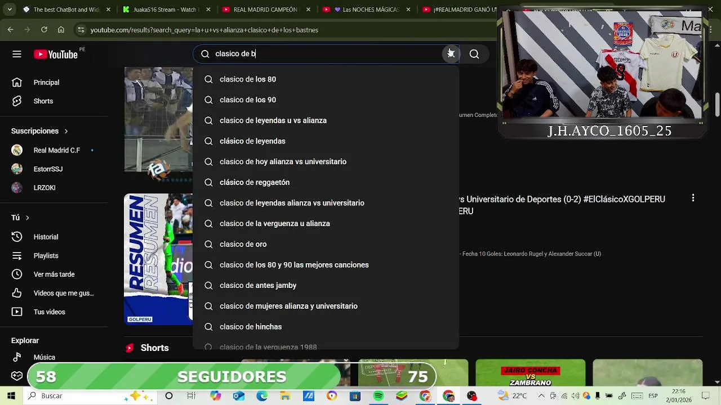
Task: Open the browser tab search dropdown
Action: 9,10
